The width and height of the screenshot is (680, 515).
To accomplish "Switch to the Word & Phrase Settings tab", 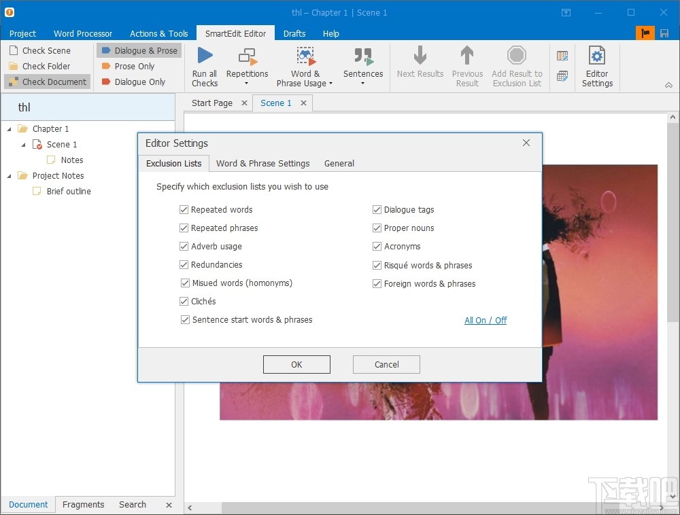I will (262, 163).
